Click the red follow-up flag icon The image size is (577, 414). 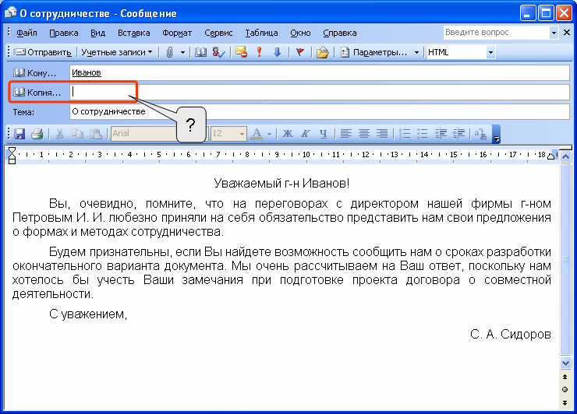(300, 53)
